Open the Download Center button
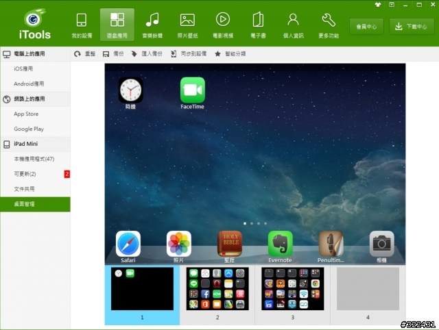Screen dimensions: 439x330 [x=412, y=27]
